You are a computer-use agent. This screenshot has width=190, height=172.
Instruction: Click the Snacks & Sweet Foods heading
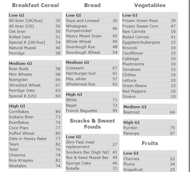[x=92, y=124]
